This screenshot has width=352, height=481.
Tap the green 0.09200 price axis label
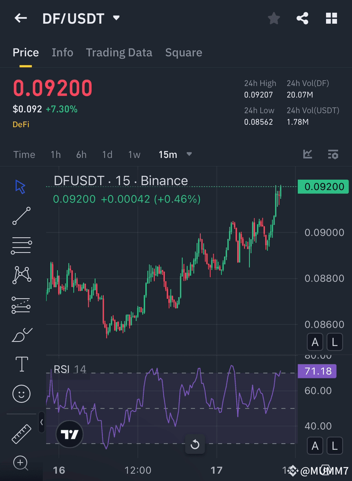click(x=323, y=186)
